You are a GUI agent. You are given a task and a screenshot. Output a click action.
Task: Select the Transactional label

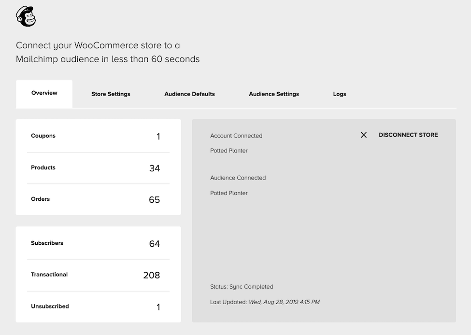(49, 275)
